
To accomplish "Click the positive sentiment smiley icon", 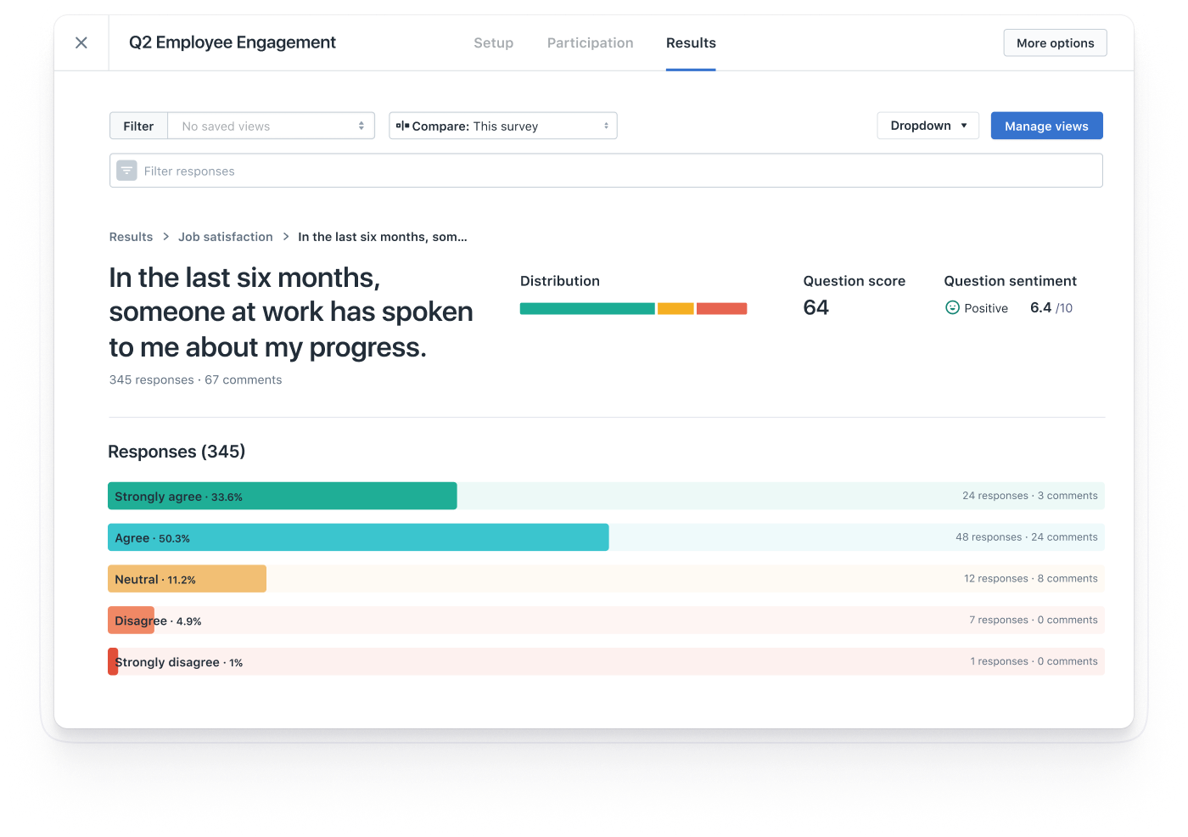I will (x=952, y=308).
